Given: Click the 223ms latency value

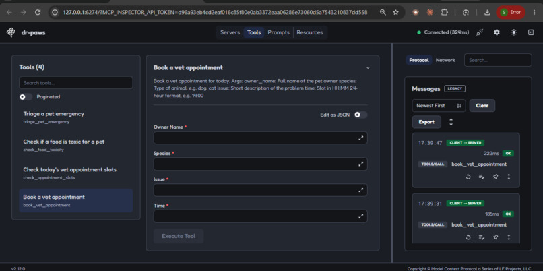Looking at the screenshot, I should 491,154.
